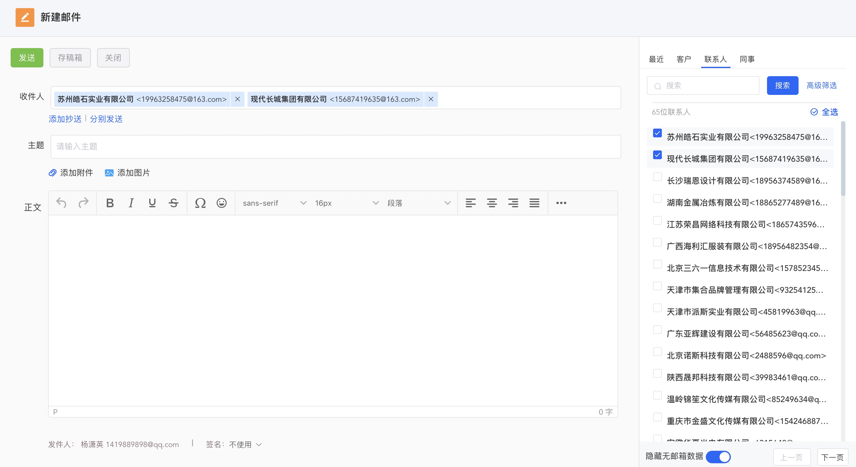
Task: Click the 添加抄送 link
Action: 65,119
